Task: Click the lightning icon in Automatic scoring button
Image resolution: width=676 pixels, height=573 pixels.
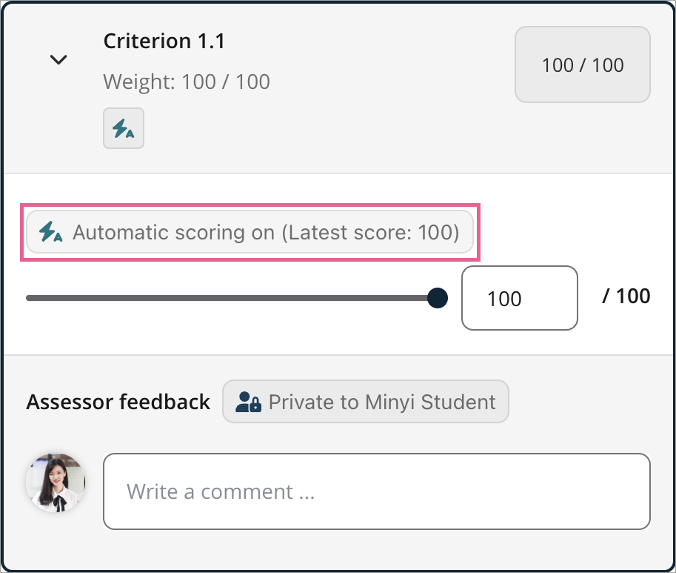Action: (50, 232)
